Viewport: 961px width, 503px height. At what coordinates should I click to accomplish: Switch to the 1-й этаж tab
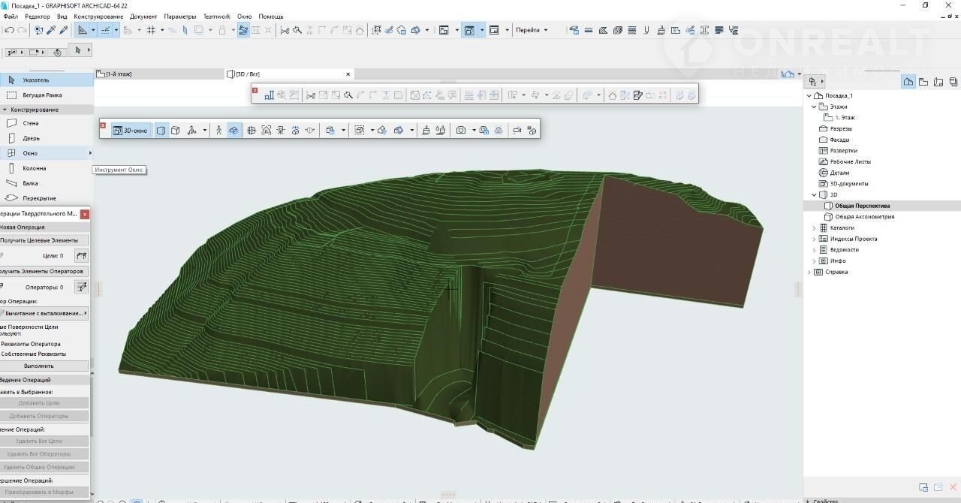pyautogui.click(x=118, y=74)
